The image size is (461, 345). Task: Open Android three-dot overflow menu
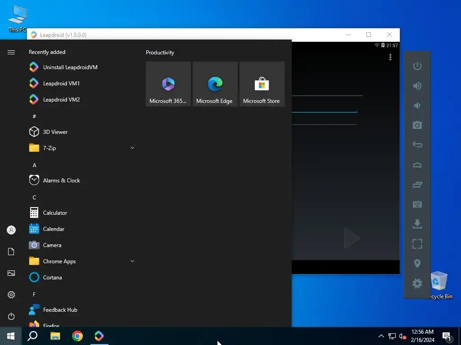[x=390, y=57]
